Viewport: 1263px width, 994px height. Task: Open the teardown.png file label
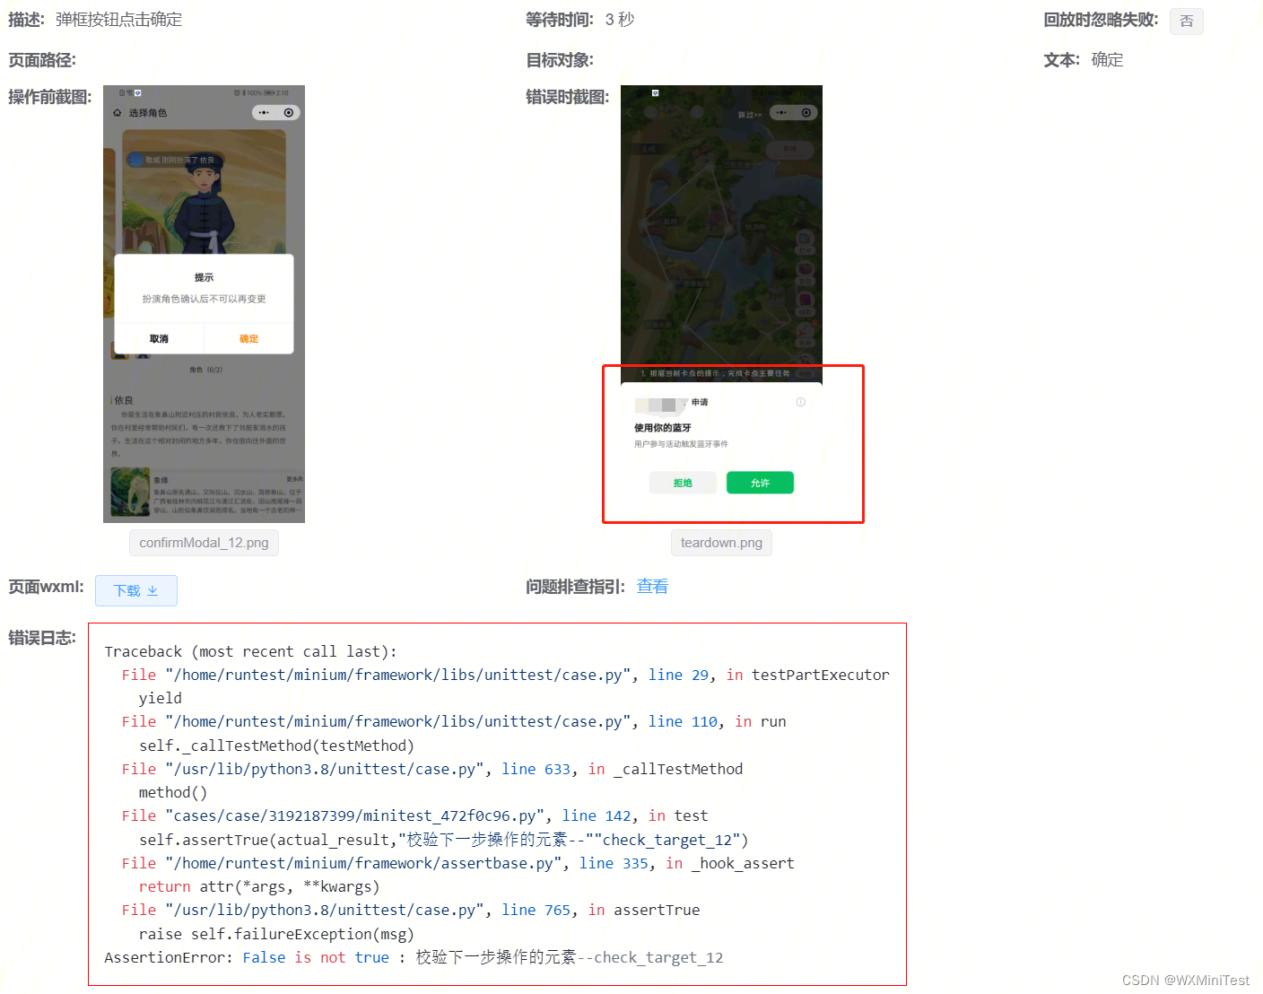[721, 543]
